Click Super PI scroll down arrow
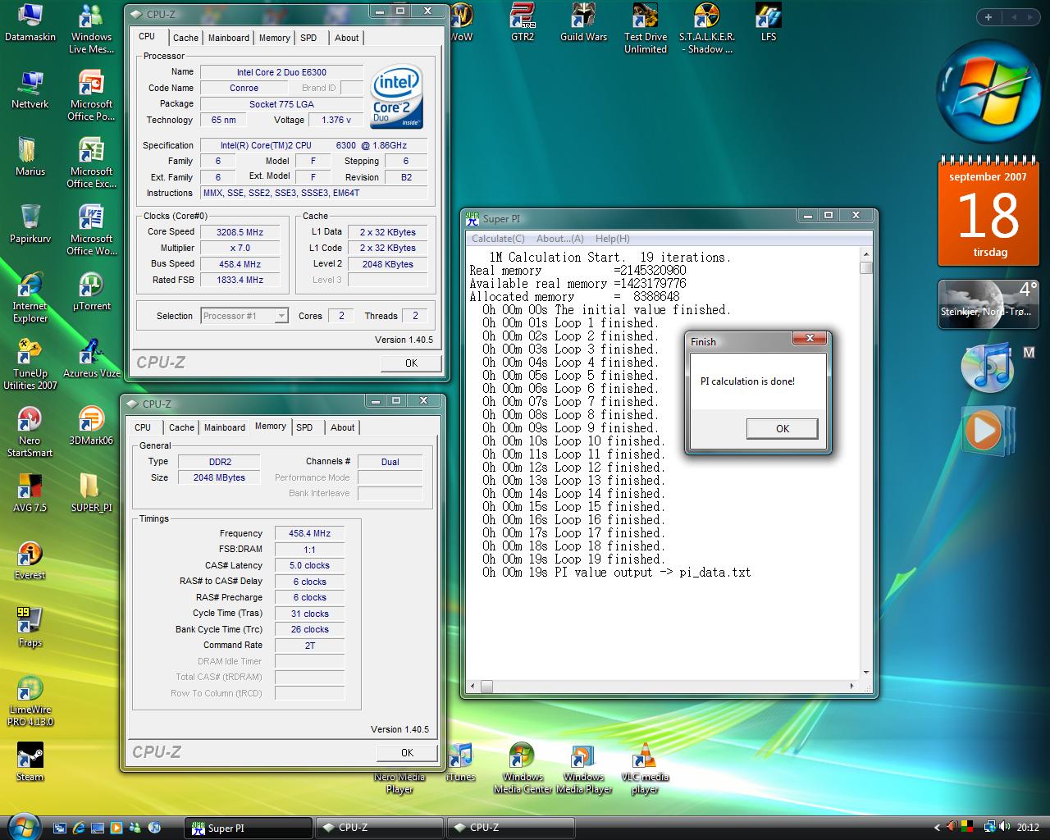The height and width of the screenshot is (840, 1050). coord(865,673)
